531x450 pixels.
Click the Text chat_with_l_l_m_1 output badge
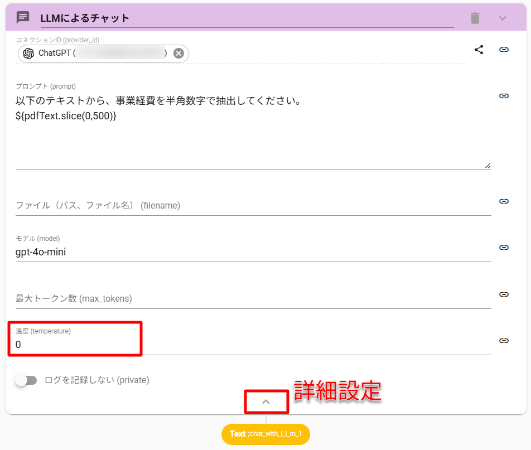point(265,434)
